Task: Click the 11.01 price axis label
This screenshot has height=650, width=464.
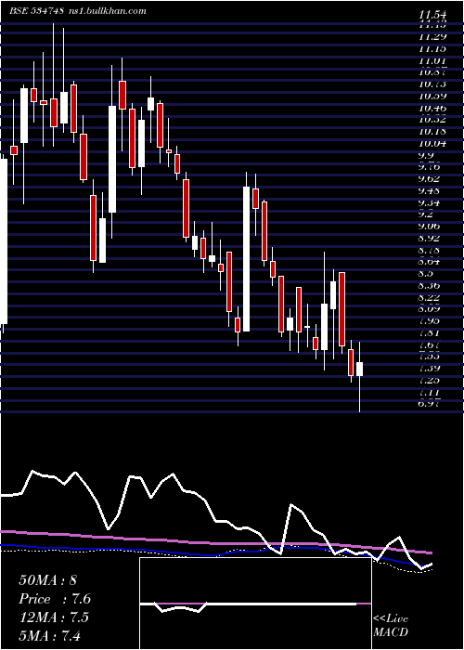Action: pyautogui.click(x=432, y=61)
